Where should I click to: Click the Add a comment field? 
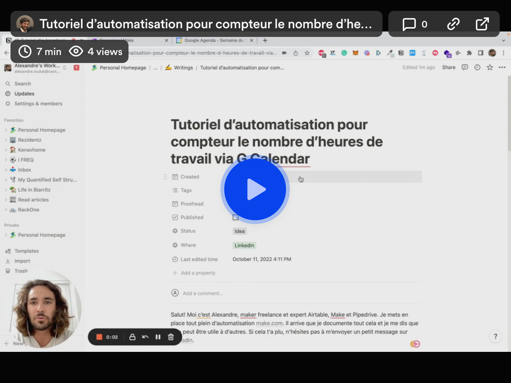(x=203, y=293)
